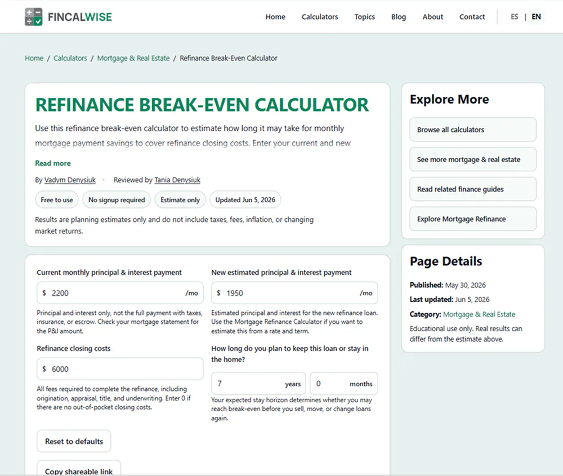Open the About navigation item
This screenshot has height=476, width=563.
tap(432, 17)
